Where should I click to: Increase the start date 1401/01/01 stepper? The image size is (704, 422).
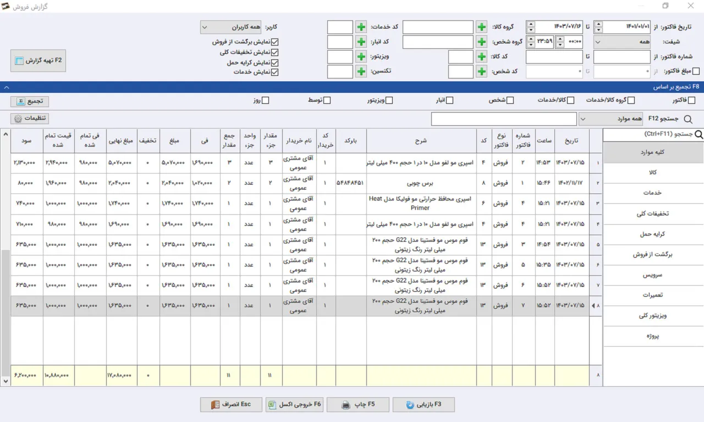tap(598, 24)
